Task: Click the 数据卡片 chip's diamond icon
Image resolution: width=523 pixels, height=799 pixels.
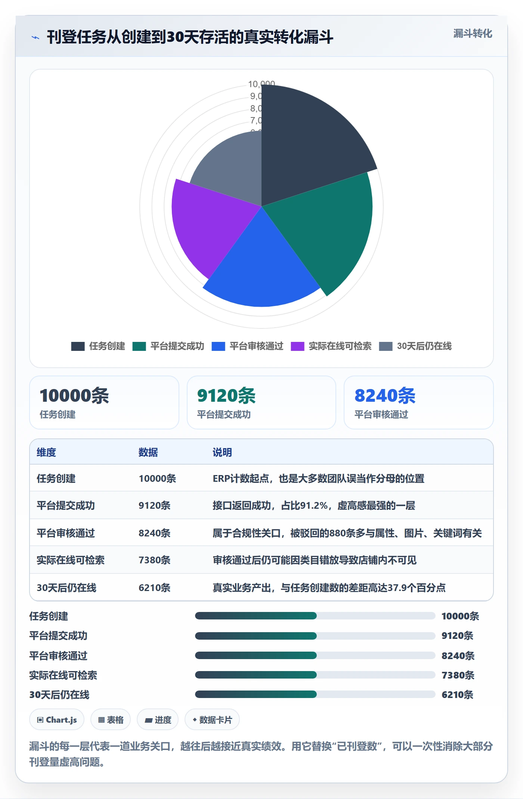Action: [195, 720]
